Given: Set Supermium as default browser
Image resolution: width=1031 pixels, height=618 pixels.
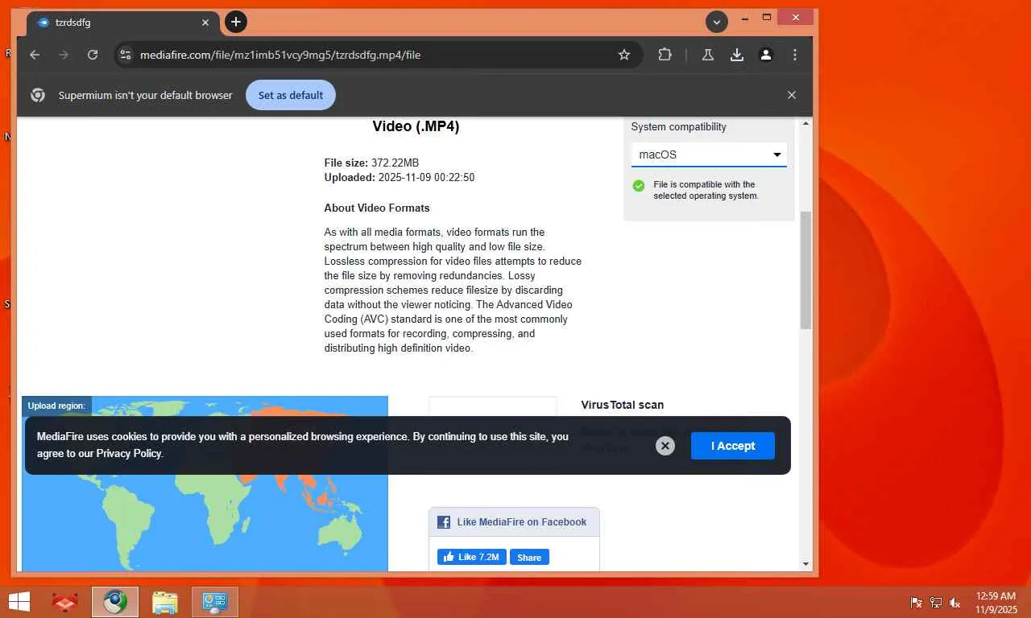Looking at the screenshot, I should pos(291,95).
